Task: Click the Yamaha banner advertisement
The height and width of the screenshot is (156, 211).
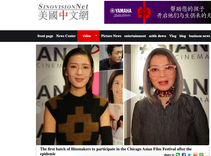Action: [157, 12]
